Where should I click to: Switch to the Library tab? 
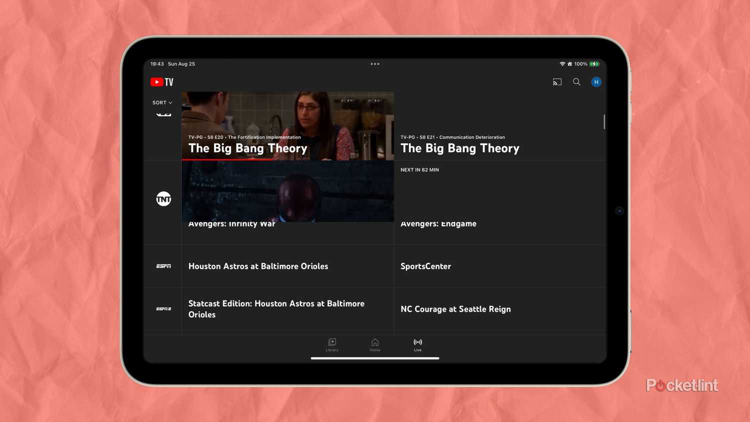pos(331,345)
